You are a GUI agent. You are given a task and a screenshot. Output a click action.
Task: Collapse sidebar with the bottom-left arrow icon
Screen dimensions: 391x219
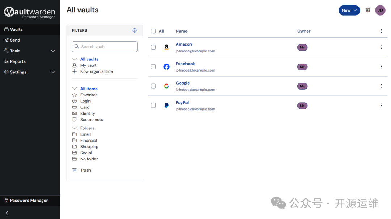tap(7, 213)
